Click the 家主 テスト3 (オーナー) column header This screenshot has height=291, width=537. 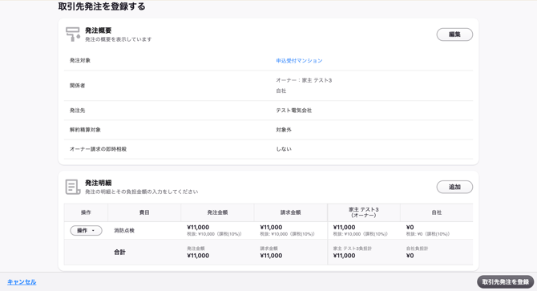363,212
